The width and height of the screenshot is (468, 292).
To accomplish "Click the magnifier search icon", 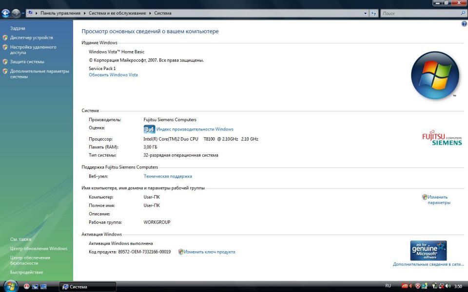I will coord(463,13).
